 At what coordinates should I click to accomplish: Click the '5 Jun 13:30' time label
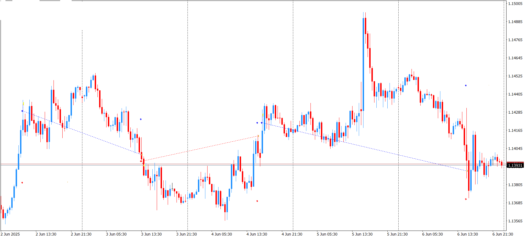pos(362,234)
